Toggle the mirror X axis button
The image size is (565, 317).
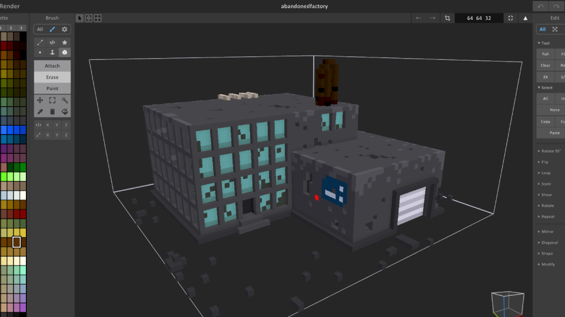pyautogui.click(x=48, y=124)
